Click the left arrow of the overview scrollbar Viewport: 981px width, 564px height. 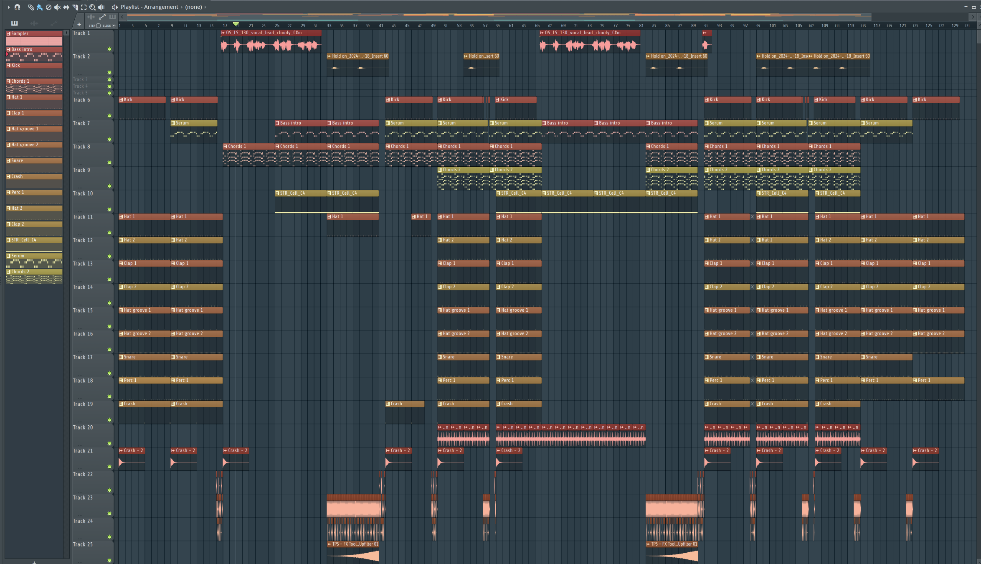pyautogui.click(x=122, y=17)
